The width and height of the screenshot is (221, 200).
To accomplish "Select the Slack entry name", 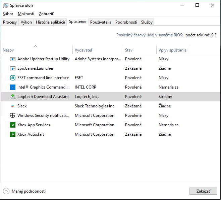I will point(22,106).
